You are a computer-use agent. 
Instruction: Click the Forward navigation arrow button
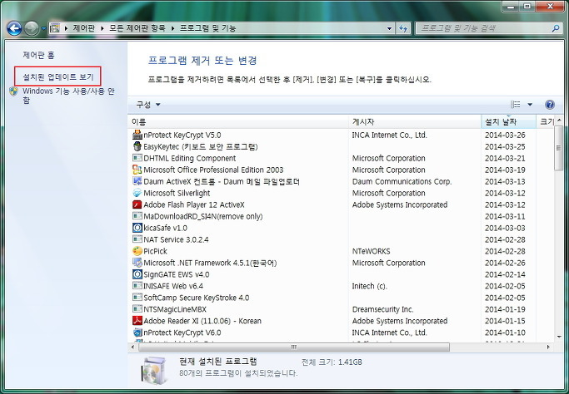click(x=32, y=28)
